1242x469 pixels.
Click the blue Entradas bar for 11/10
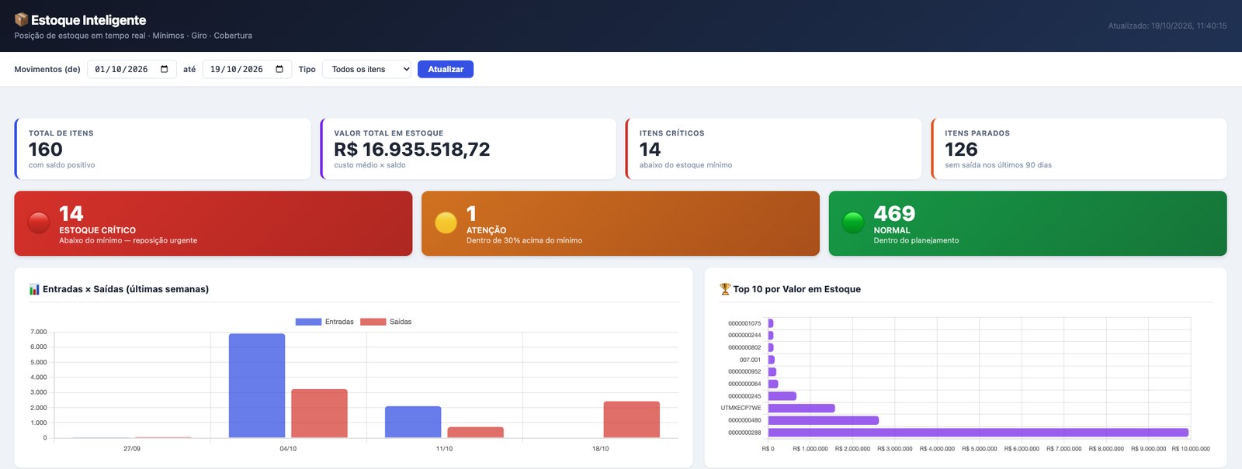413,422
